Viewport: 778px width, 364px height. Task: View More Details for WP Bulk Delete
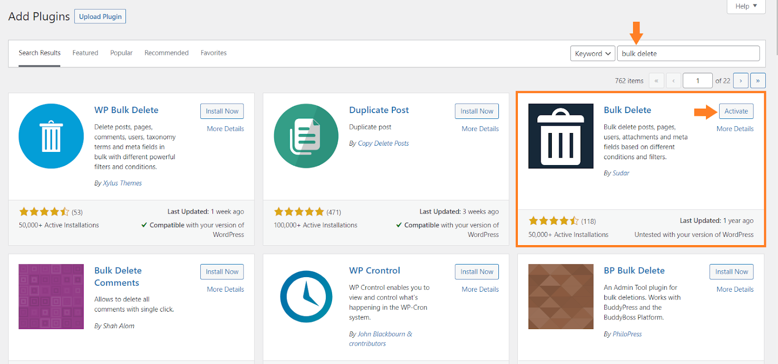click(x=225, y=129)
